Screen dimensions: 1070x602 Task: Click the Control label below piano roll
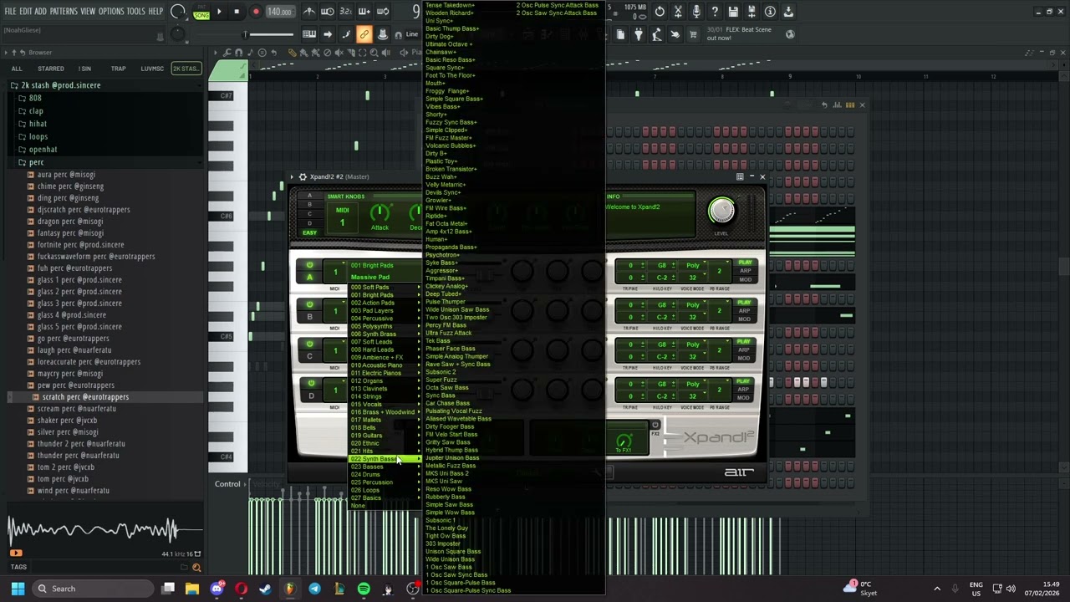click(227, 484)
